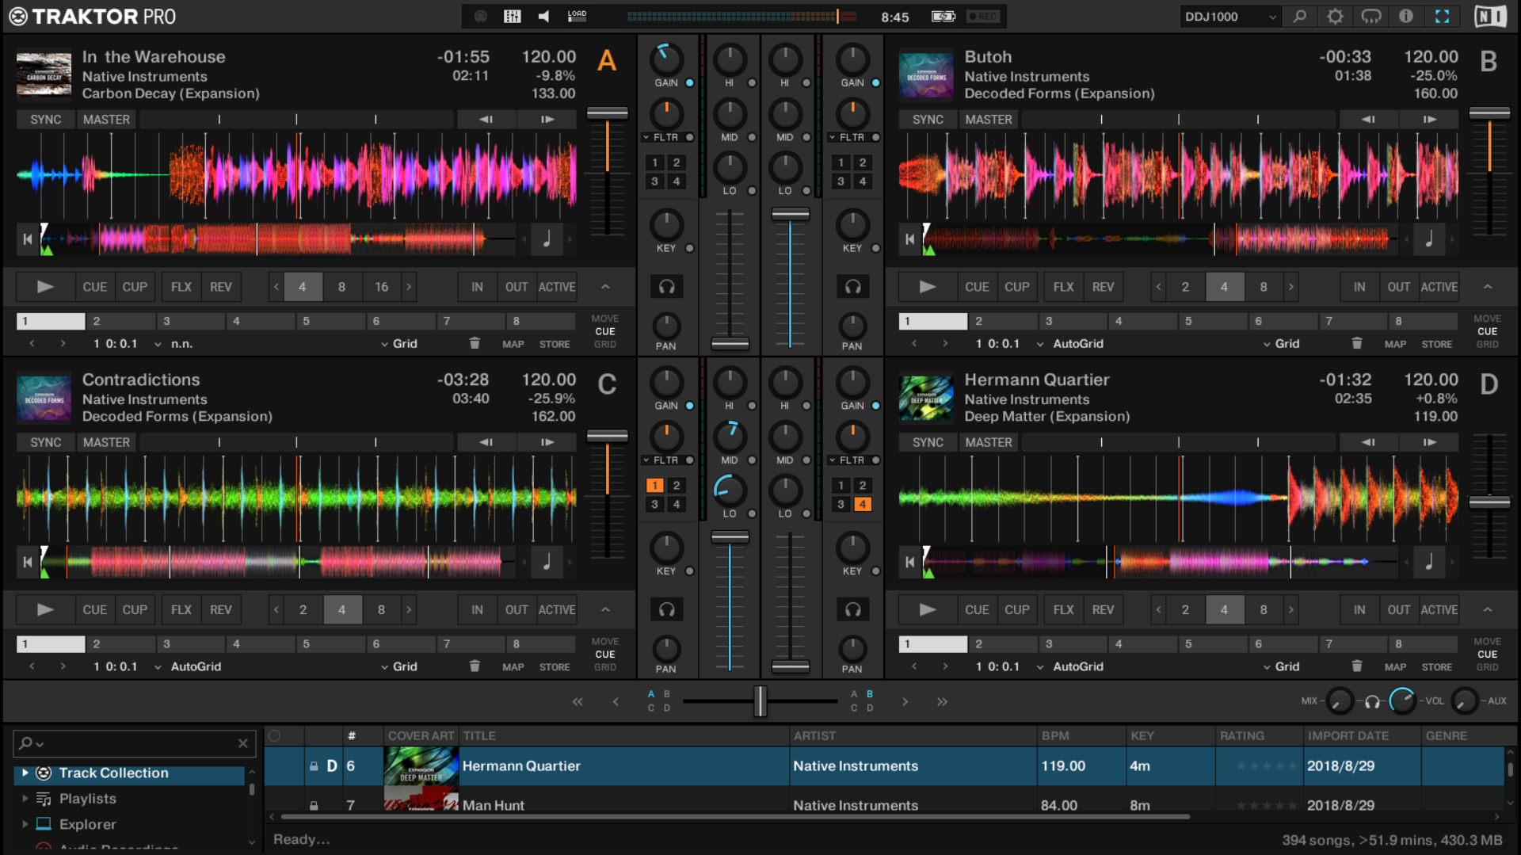The width and height of the screenshot is (1521, 855).
Task: Click the Deck A key lock note icon
Action: (x=547, y=239)
